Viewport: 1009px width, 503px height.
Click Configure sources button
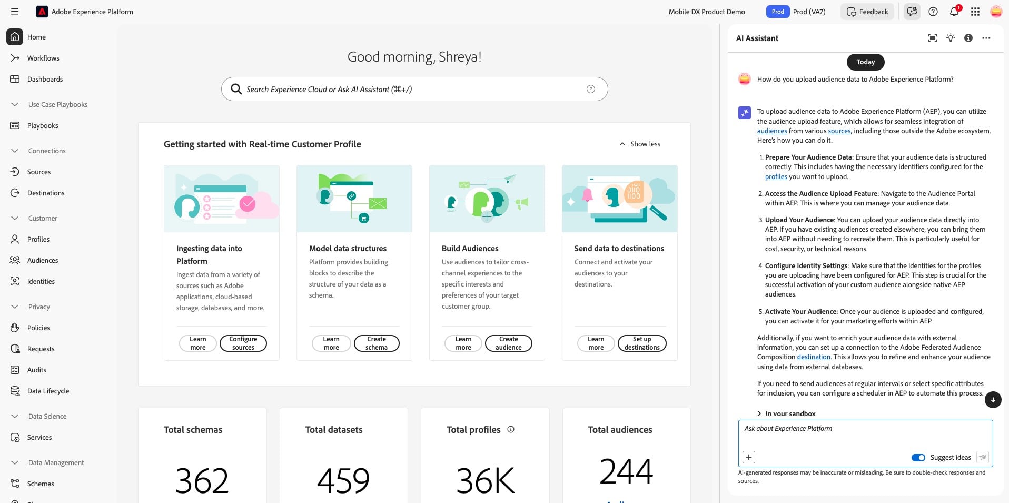[x=243, y=343]
